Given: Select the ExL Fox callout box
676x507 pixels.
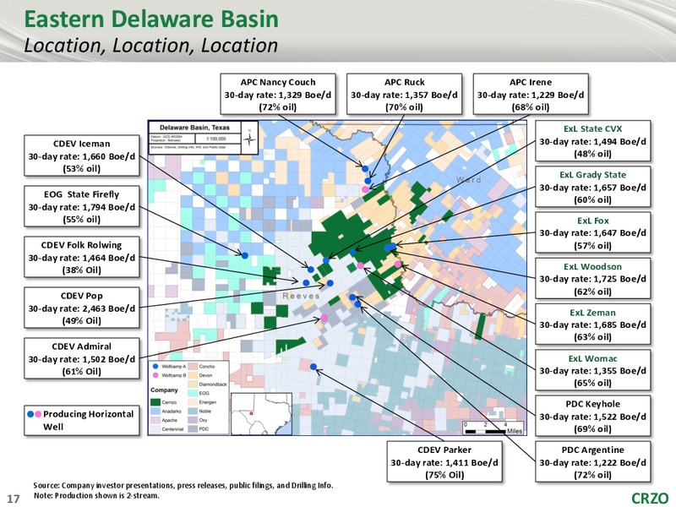Looking at the screenshot, I should (593, 233).
